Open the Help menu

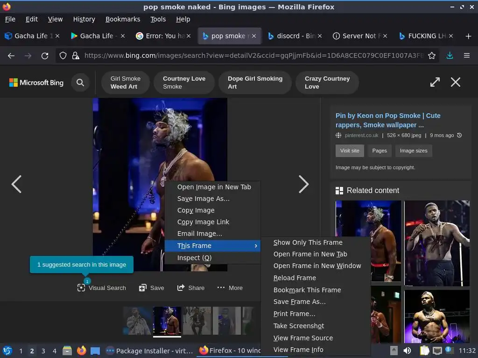[183, 19]
